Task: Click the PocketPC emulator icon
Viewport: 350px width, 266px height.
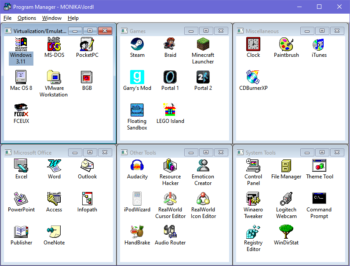Action: point(87,44)
